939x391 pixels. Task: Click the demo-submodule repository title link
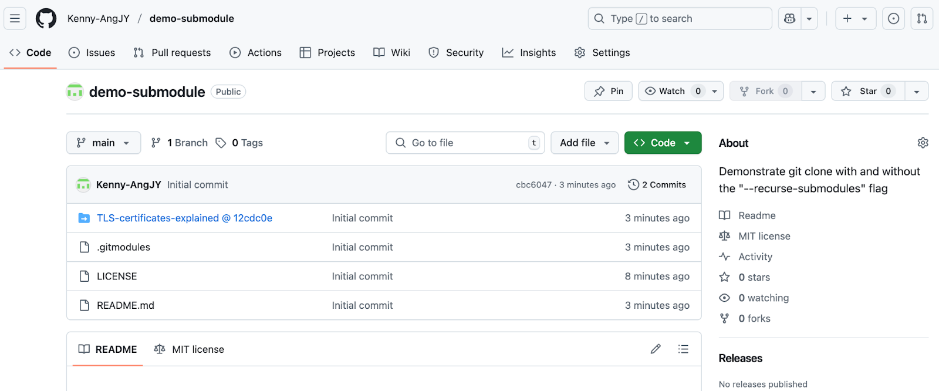click(147, 92)
